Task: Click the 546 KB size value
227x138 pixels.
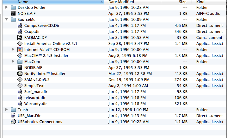Action: tap(181, 31)
